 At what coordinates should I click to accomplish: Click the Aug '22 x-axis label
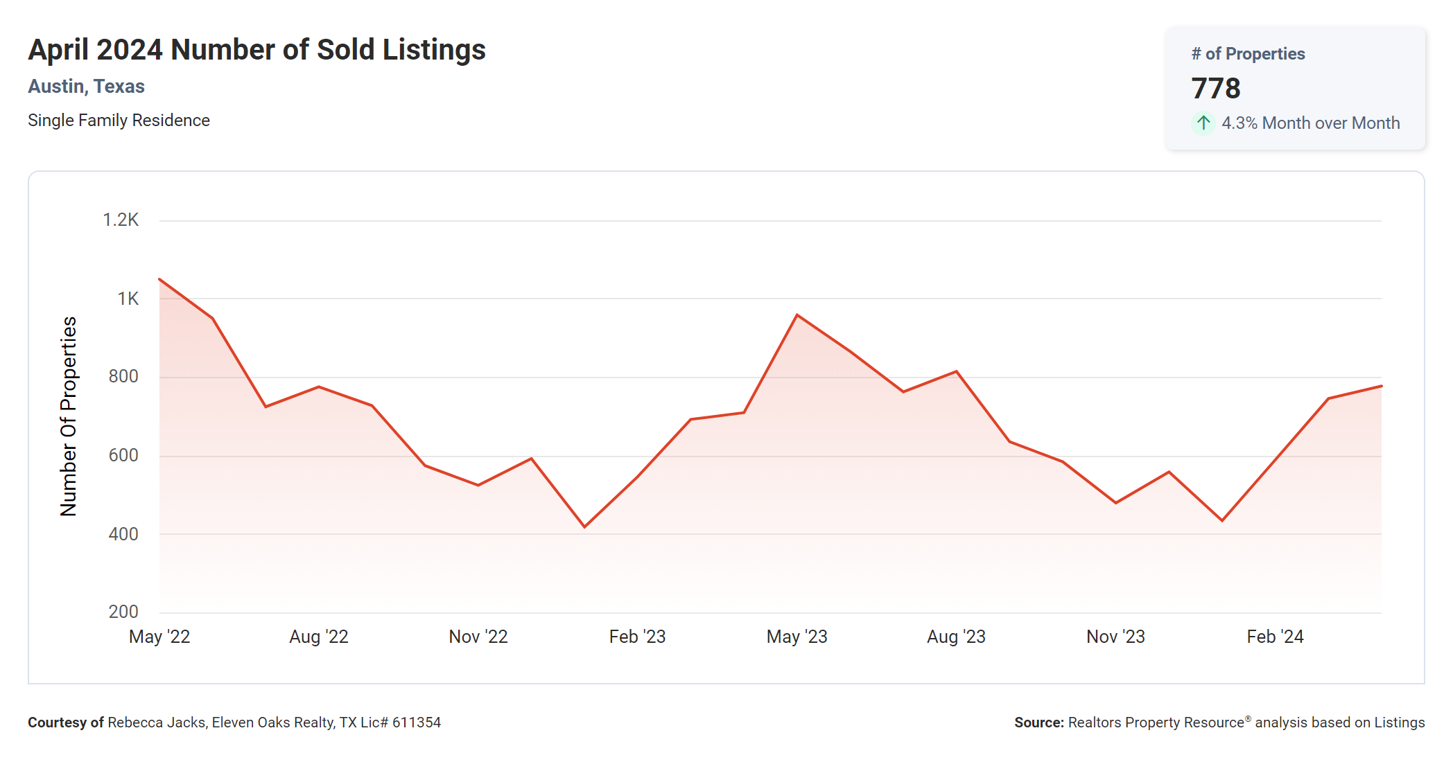(x=319, y=637)
